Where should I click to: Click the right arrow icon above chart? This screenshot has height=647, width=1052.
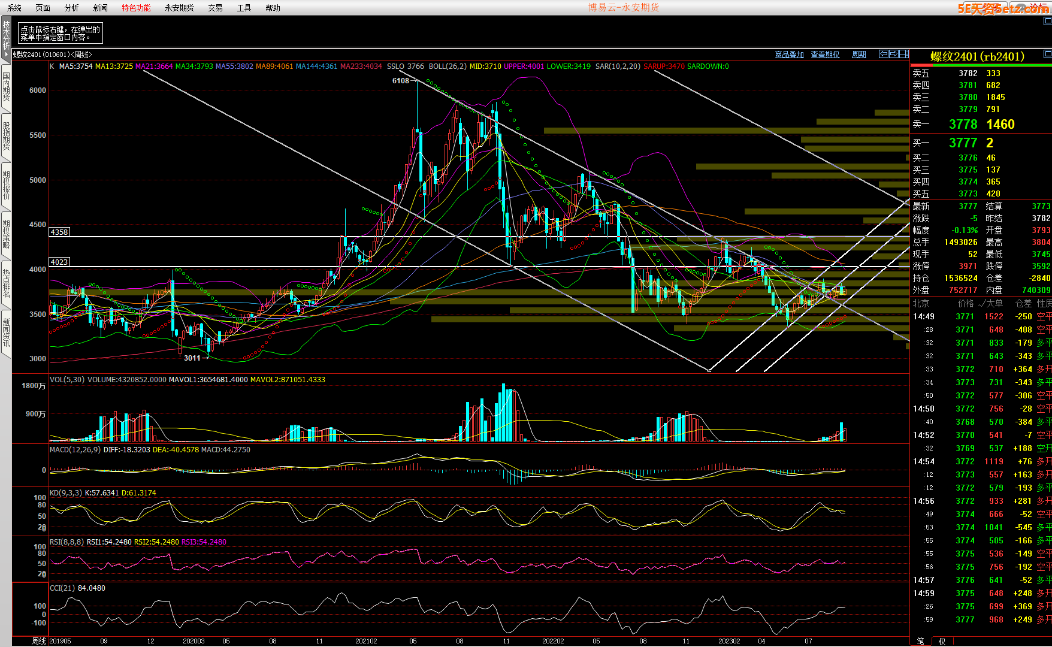click(893, 54)
